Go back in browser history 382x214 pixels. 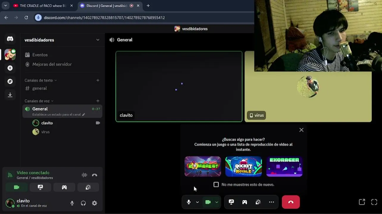(6, 18)
